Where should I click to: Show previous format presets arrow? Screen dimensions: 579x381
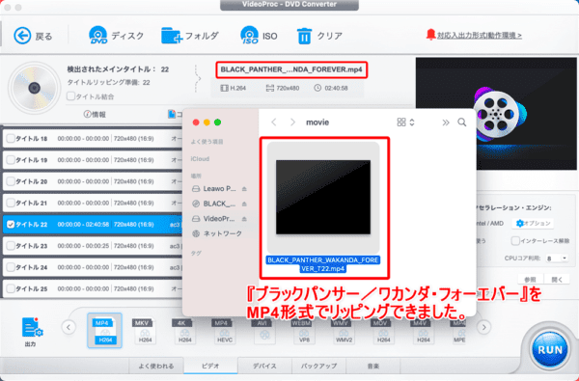point(69,327)
